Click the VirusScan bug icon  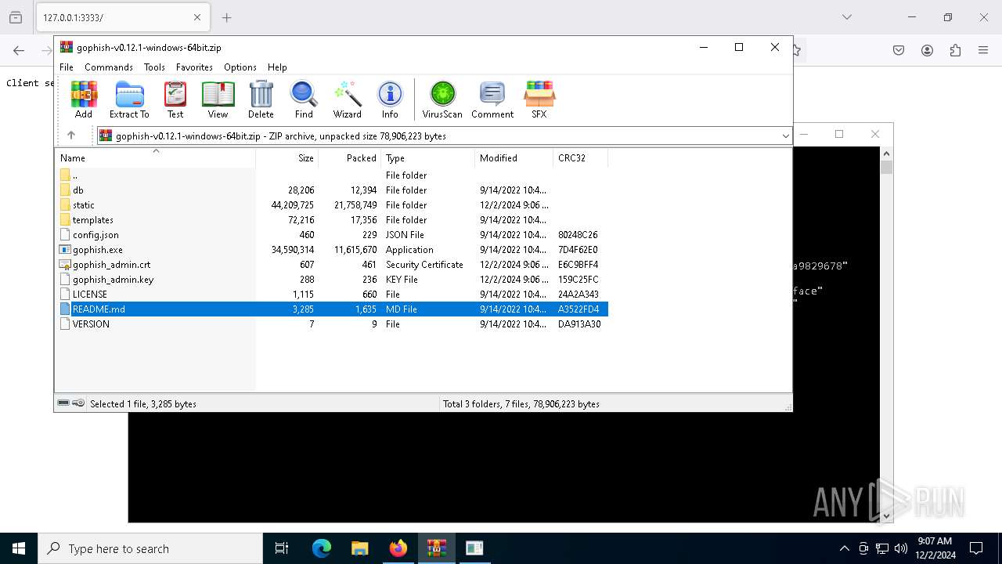click(442, 99)
